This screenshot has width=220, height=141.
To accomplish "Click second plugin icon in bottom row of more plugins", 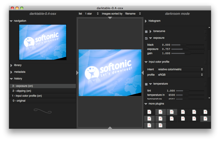I will tap(160, 125).
